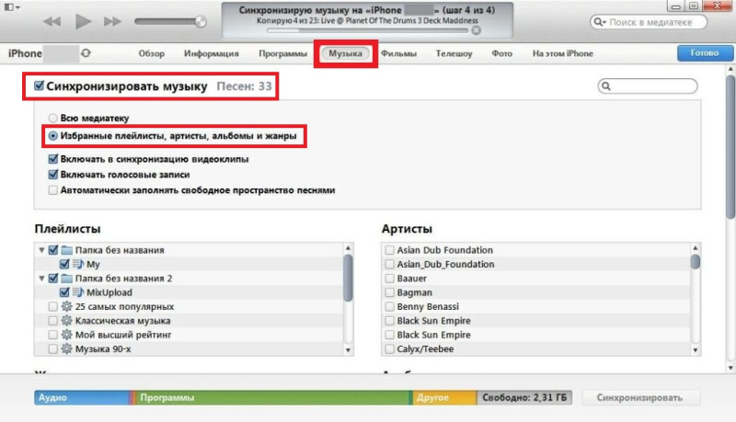This screenshot has width=736, height=422.
Task: Skip to the next track
Action: tap(112, 21)
